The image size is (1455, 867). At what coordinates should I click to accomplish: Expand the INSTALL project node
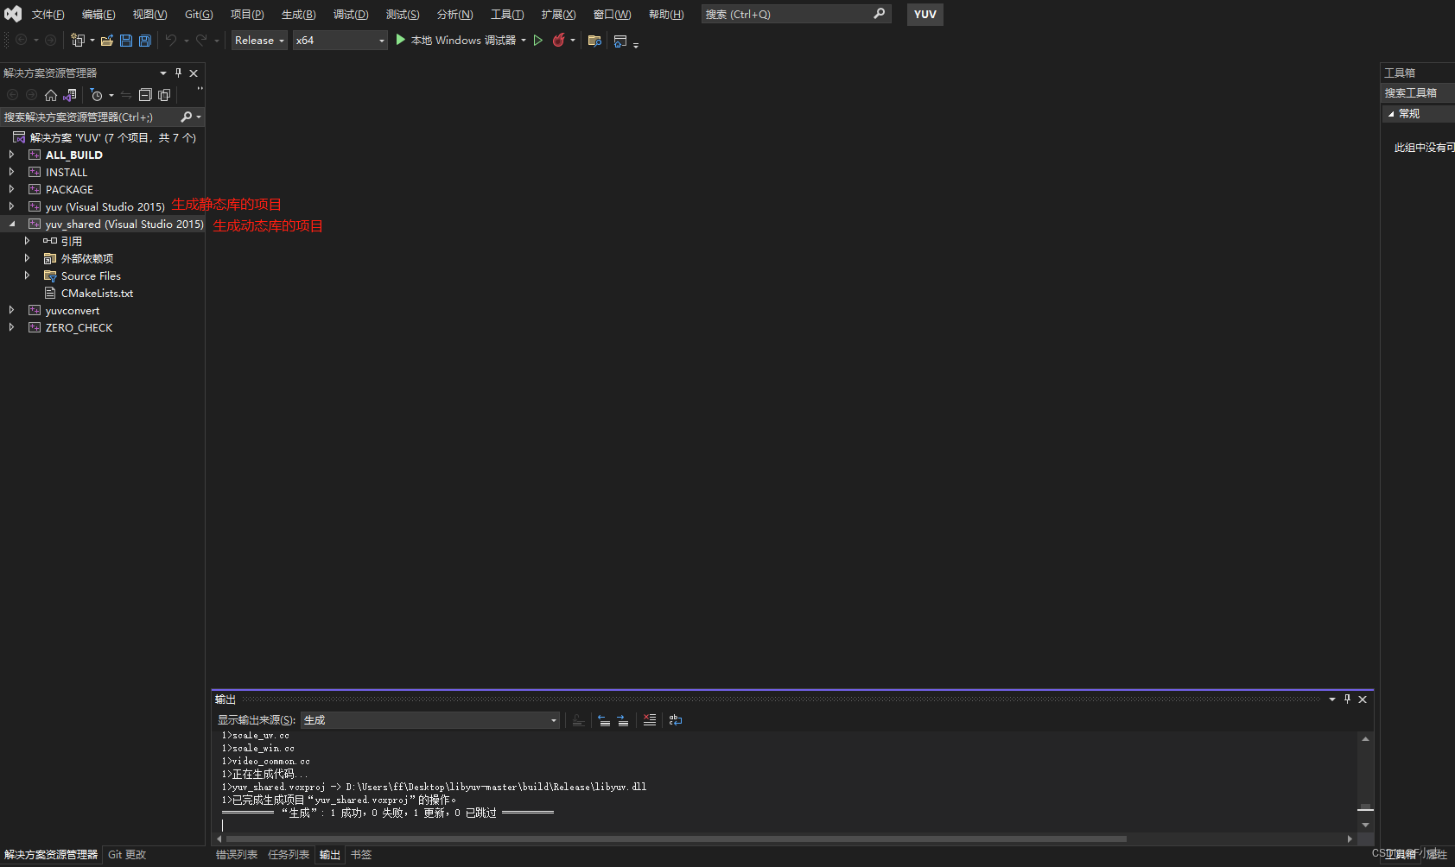point(11,172)
